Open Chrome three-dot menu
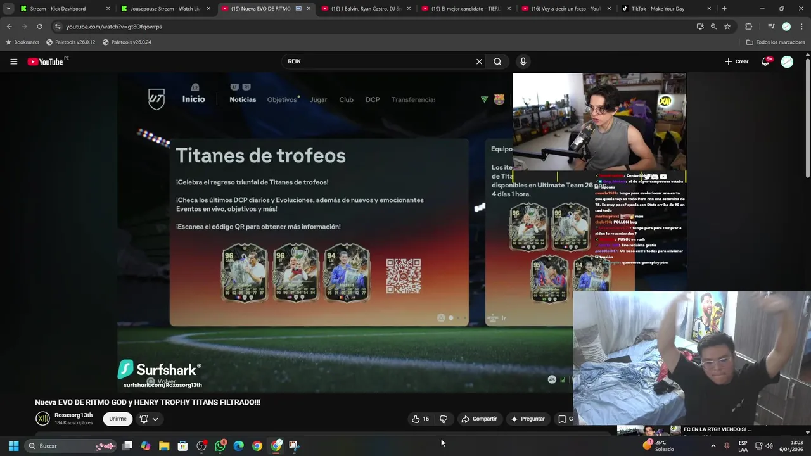This screenshot has width=811, height=456. [x=801, y=27]
